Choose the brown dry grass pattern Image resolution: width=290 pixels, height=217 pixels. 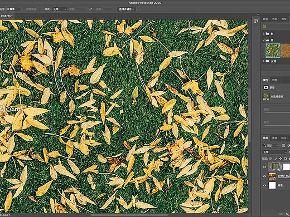(x=285, y=51)
